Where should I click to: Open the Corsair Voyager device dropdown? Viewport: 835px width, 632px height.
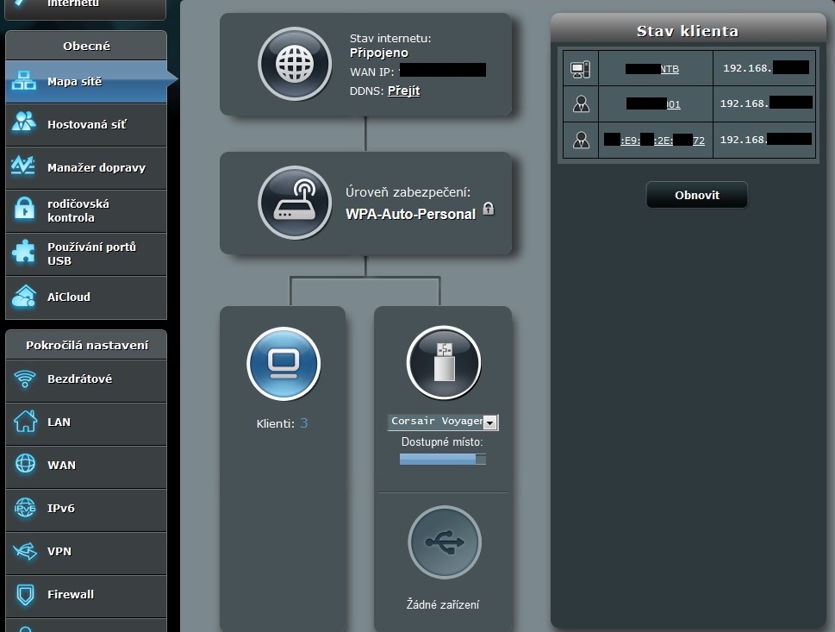[489, 422]
